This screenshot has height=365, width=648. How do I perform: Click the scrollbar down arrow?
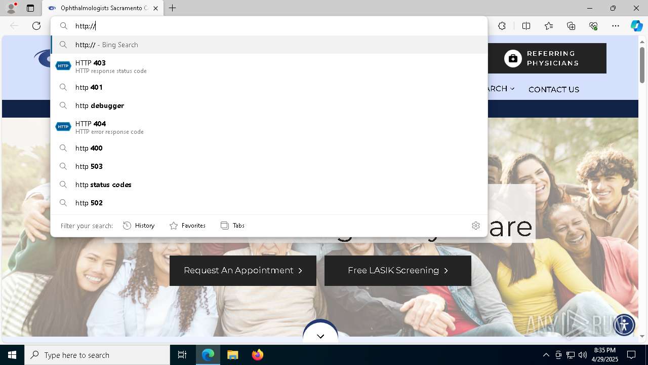[x=642, y=336]
